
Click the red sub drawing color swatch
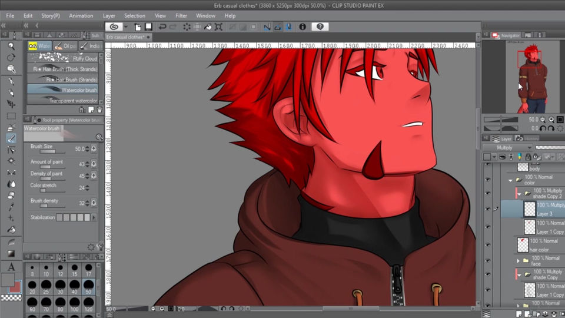click(15, 287)
